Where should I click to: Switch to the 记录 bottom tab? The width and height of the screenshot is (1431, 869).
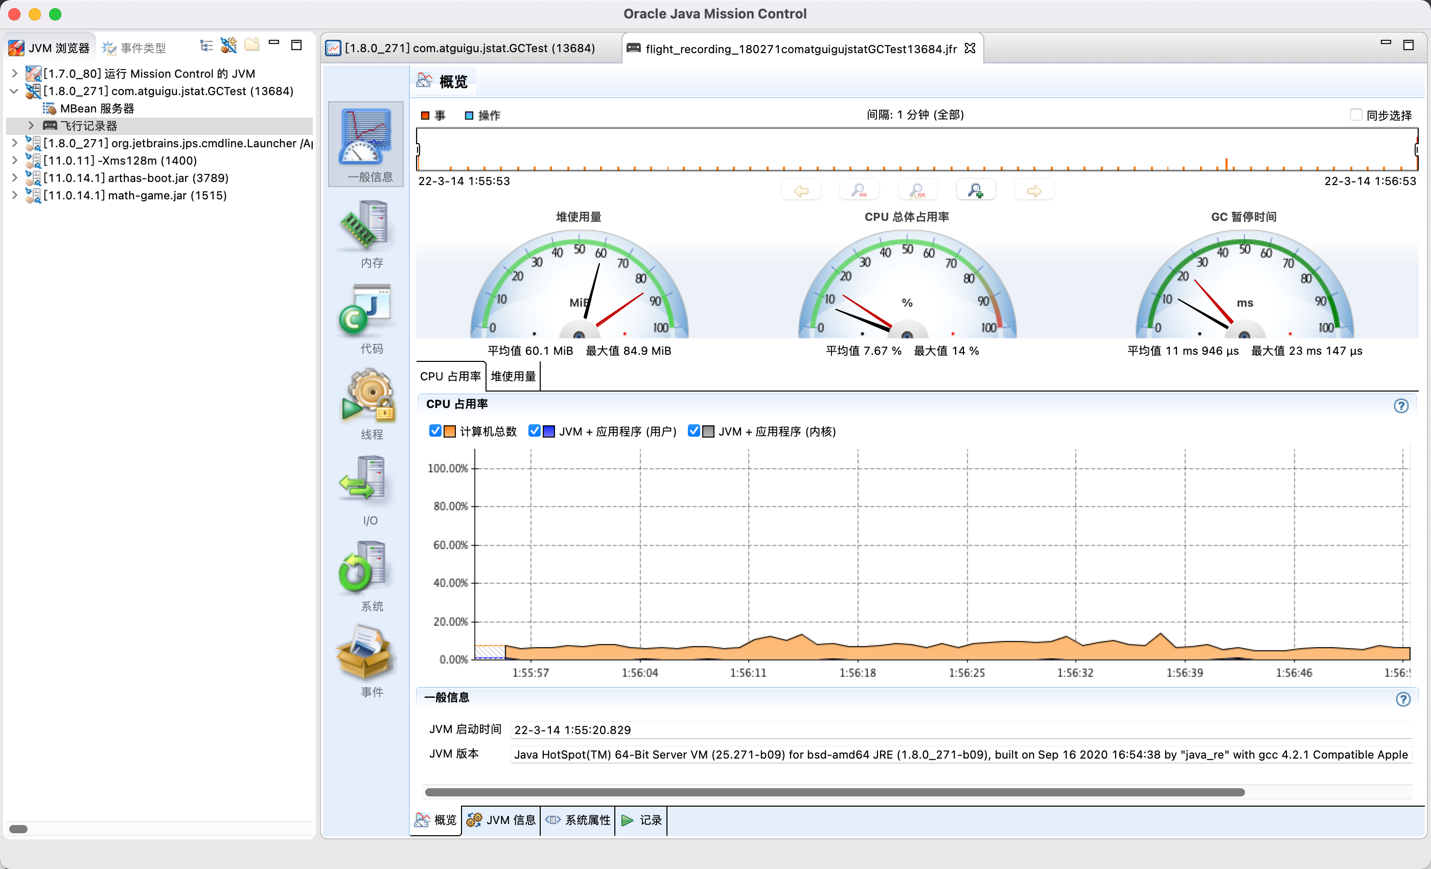click(x=641, y=819)
